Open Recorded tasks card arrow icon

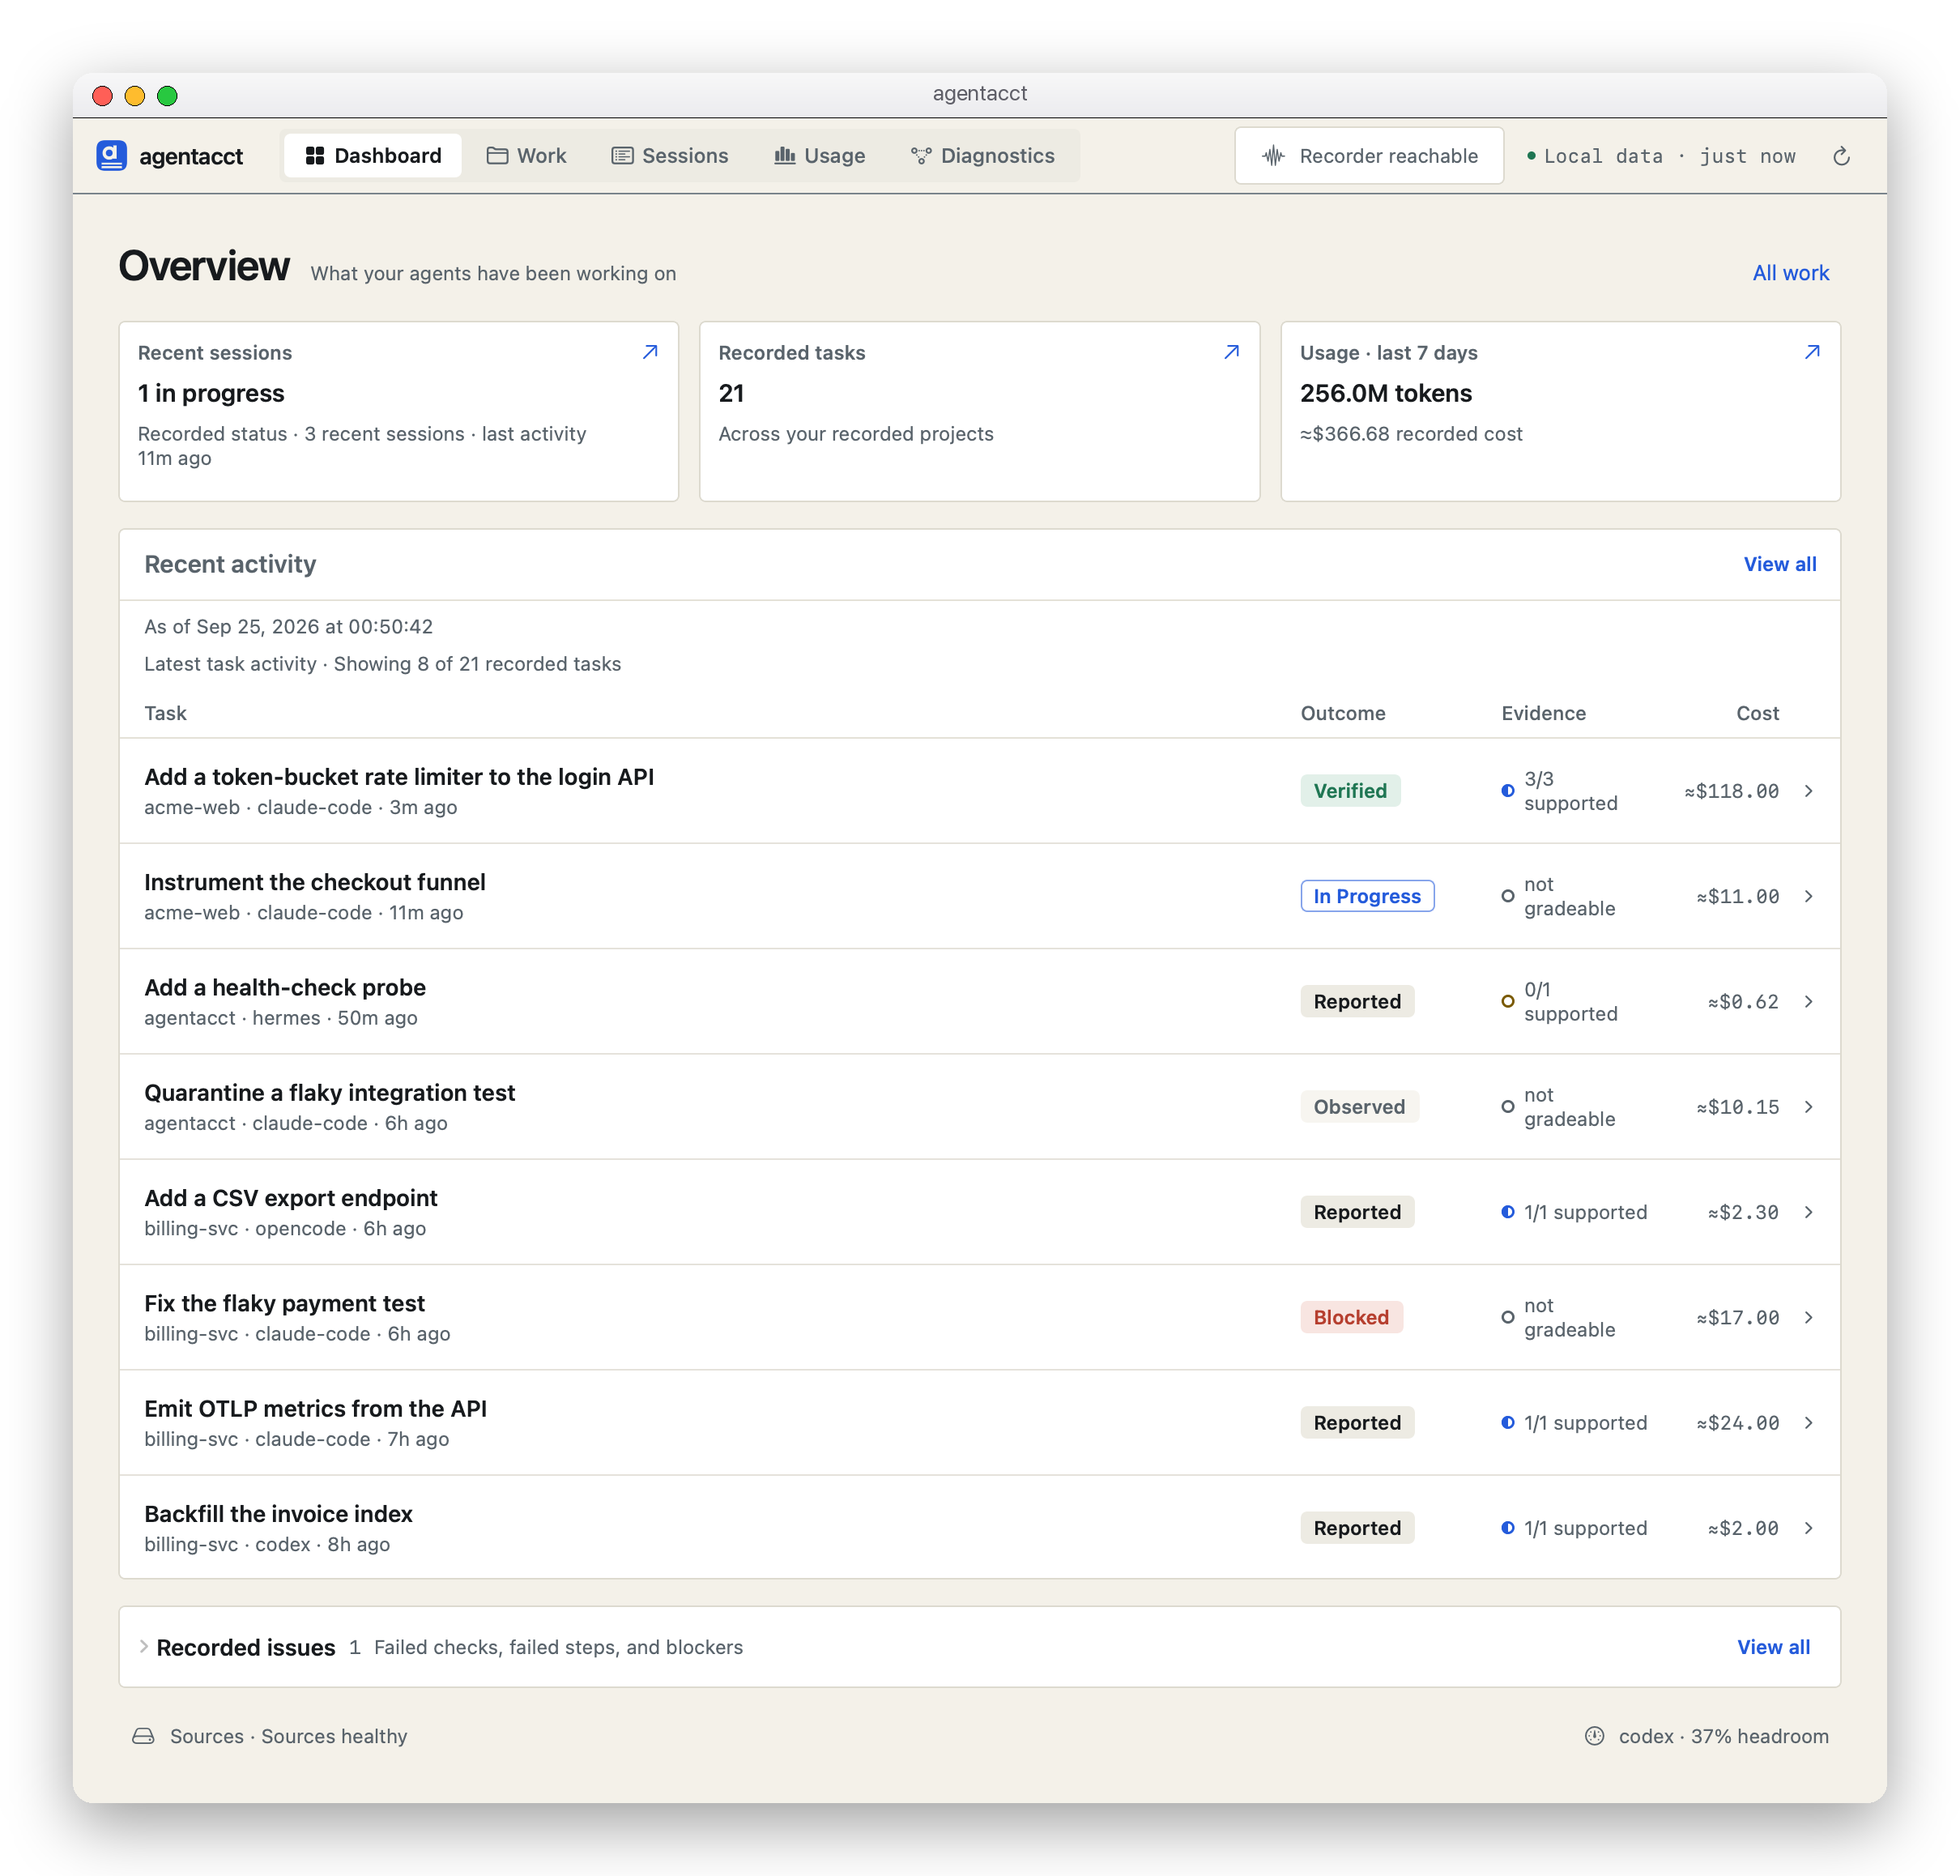pyautogui.click(x=1232, y=352)
